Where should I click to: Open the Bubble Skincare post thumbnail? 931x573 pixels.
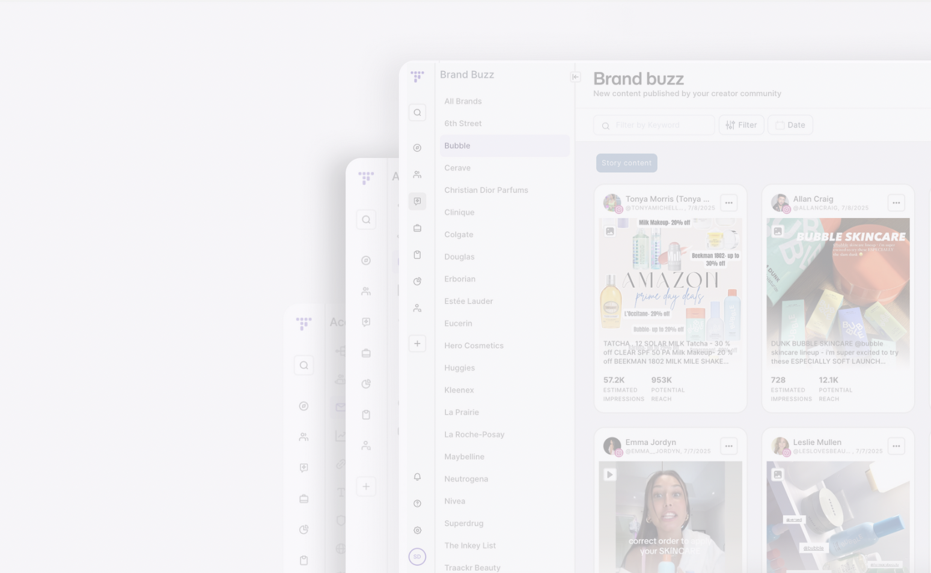(x=837, y=282)
